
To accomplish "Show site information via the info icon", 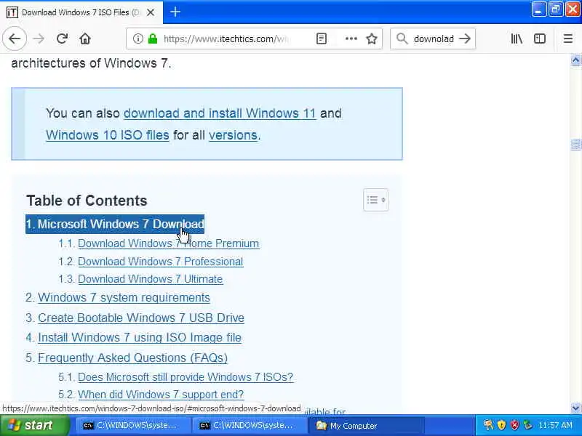I will coord(137,39).
